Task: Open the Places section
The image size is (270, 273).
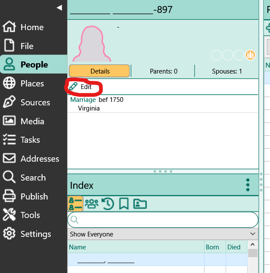Action: pos(24,83)
